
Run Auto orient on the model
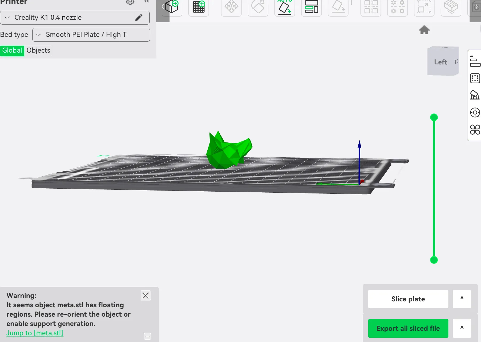pyautogui.click(x=285, y=7)
